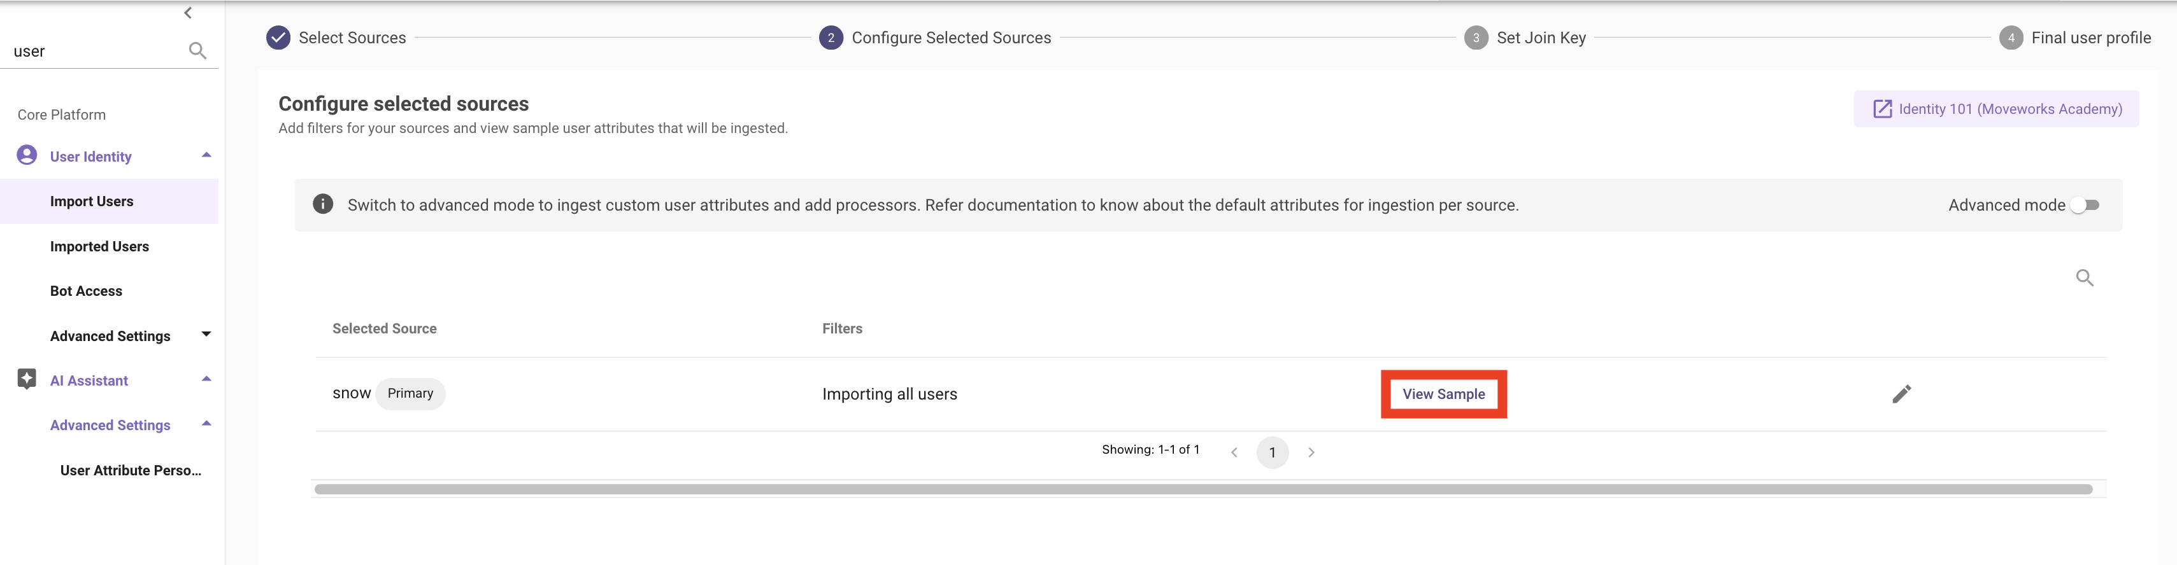Screen dimensions: 2177x565
Task: Collapse the sidebar with the left chevron
Action: [188, 13]
